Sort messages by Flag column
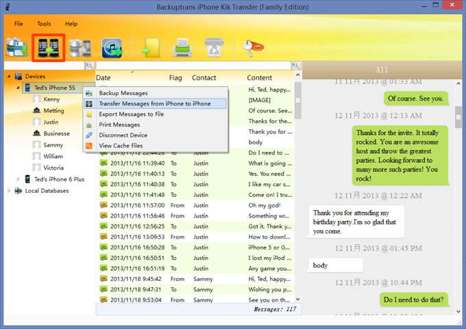Viewport: 466px width, 329px height. [175, 78]
